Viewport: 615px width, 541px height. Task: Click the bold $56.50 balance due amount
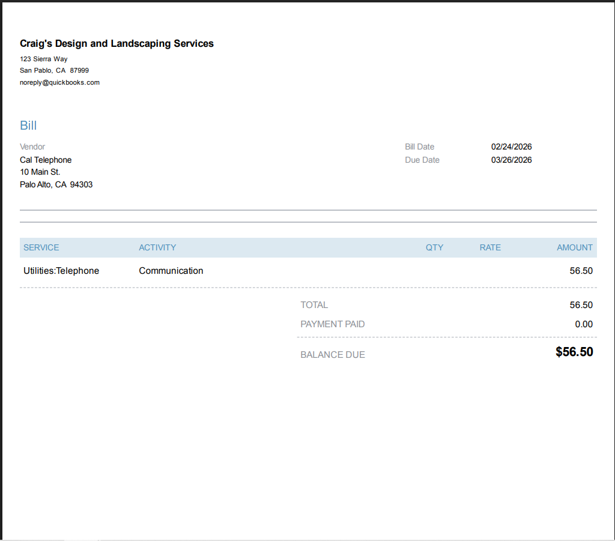(x=574, y=352)
